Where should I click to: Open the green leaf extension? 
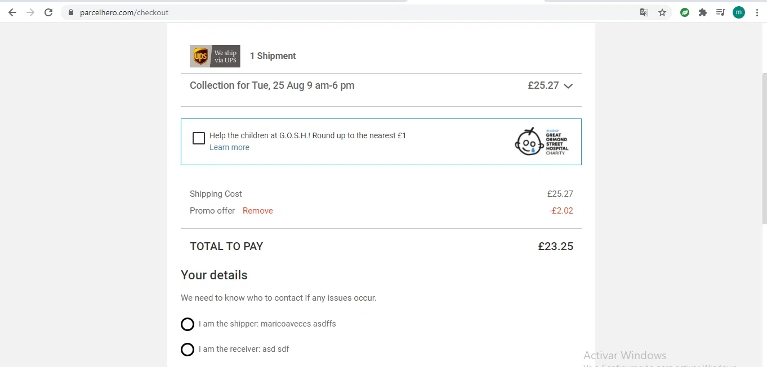pyautogui.click(x=685, y=12)
